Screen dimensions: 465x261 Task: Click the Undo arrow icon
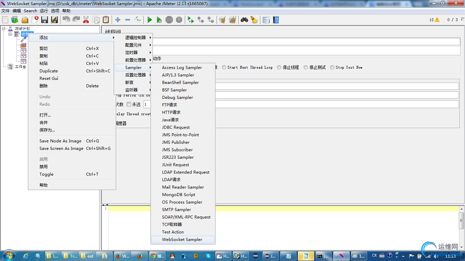[66, 20]
